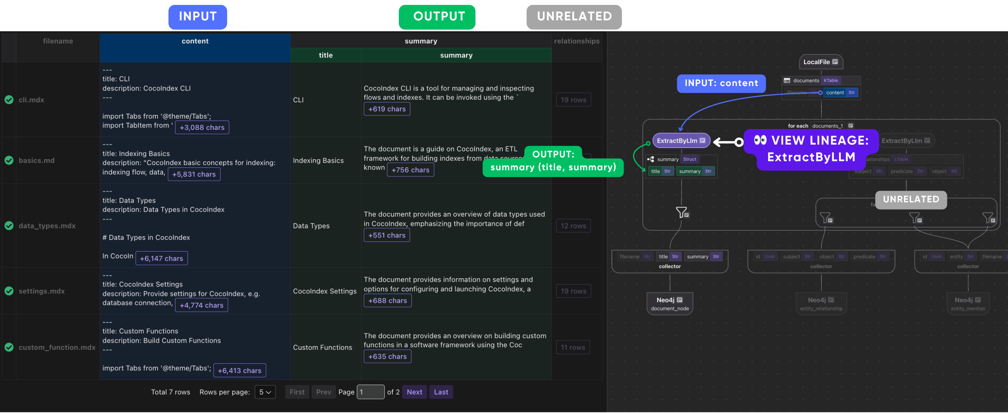Click the highlighted ExtractByLlm node
This screenshot has width=1008, height=413.
pyautogui.click(x=681, y=141)
